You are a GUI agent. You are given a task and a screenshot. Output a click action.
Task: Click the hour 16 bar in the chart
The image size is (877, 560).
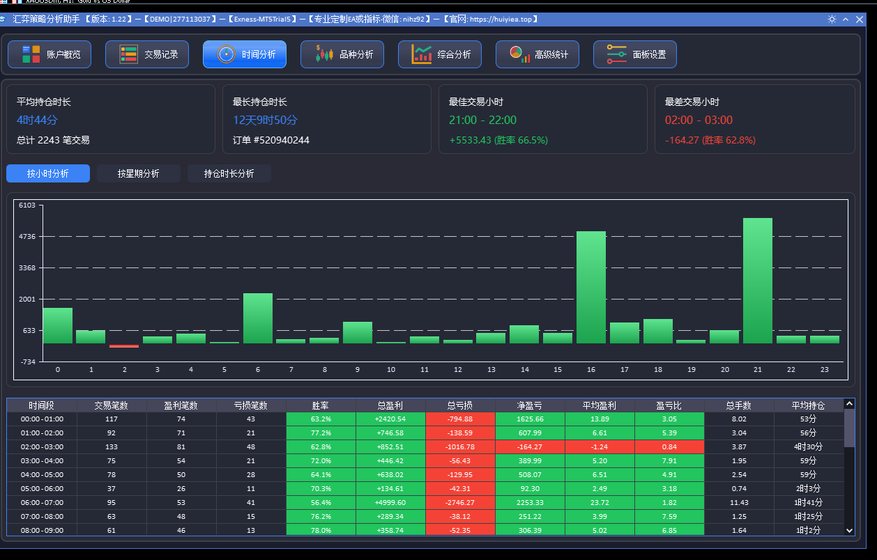[x=591, y=287]
